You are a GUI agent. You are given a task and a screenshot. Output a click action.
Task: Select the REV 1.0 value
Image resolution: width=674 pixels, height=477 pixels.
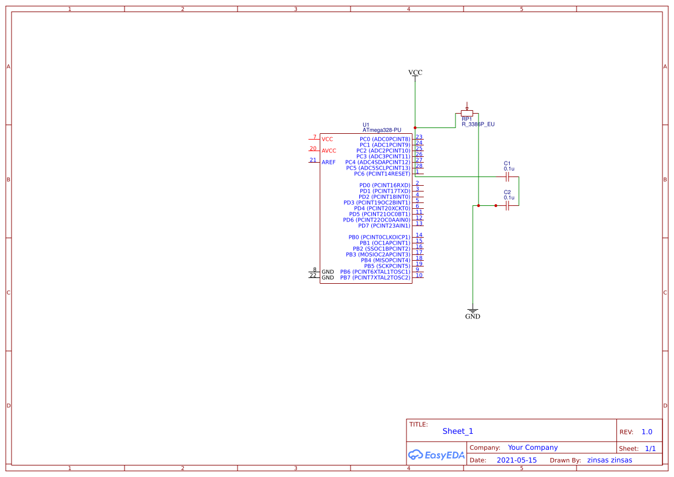coord(646,431)
